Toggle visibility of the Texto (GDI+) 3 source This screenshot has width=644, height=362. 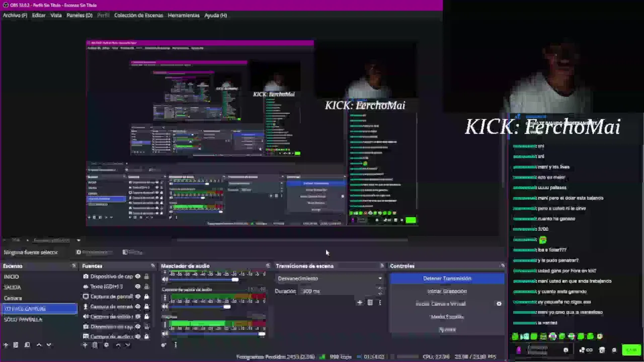pos(137,287)
